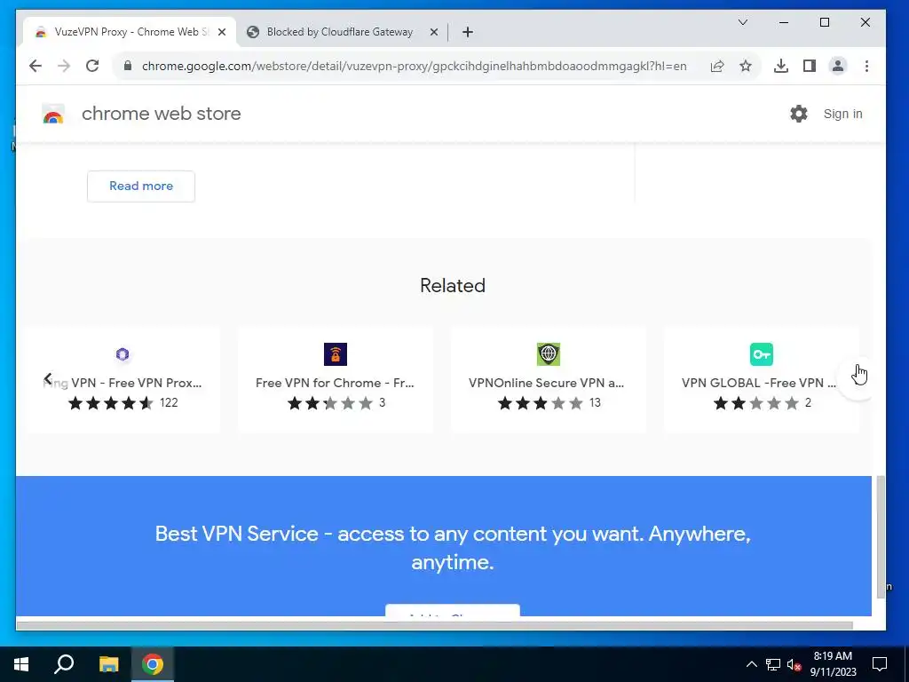This screenshot has width=909, height=682.
Task: Toggle the side panel icon
Action: point(810,66)
